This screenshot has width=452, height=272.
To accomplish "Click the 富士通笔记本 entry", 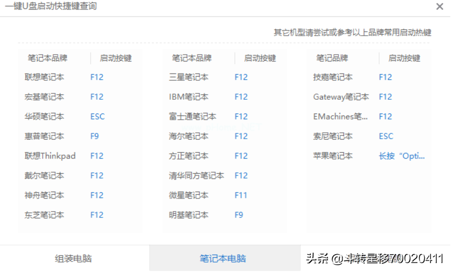I will (192, 117).
